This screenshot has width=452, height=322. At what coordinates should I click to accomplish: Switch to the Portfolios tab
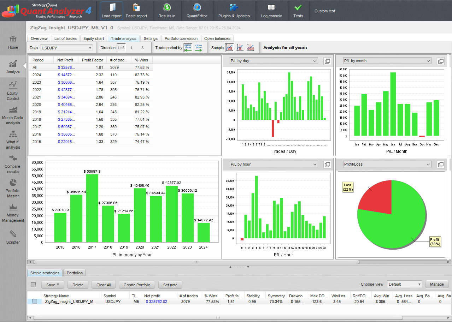75,273
